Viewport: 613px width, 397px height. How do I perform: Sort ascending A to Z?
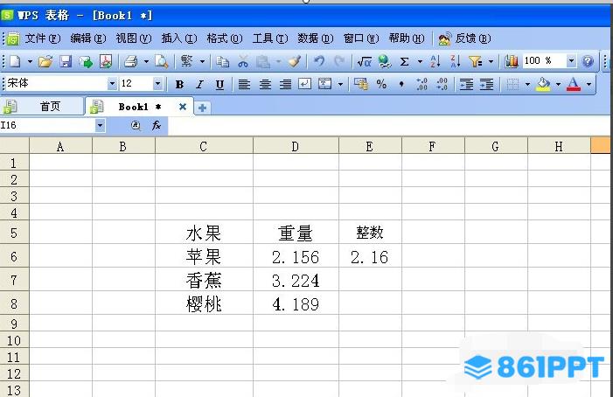(x=435, y=61)
